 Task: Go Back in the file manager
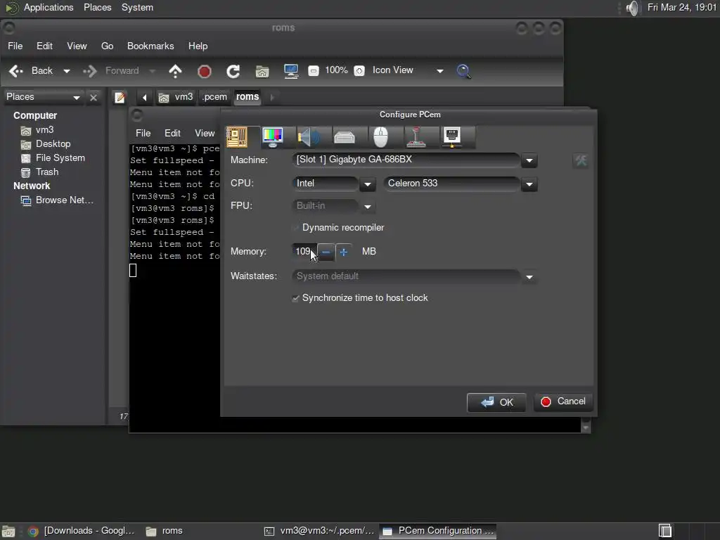[x=31, y=71]
